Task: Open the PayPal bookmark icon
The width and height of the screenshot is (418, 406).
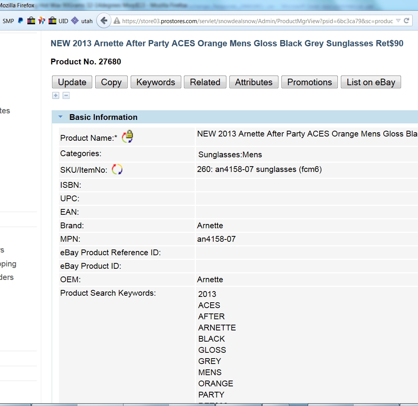Action: point(20,20)
